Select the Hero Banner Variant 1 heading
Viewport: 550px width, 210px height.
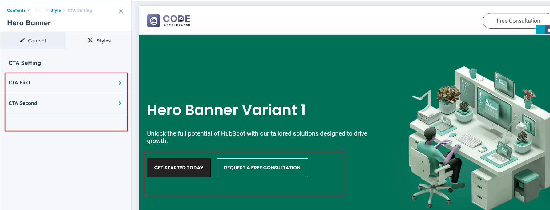pos(226,110)
